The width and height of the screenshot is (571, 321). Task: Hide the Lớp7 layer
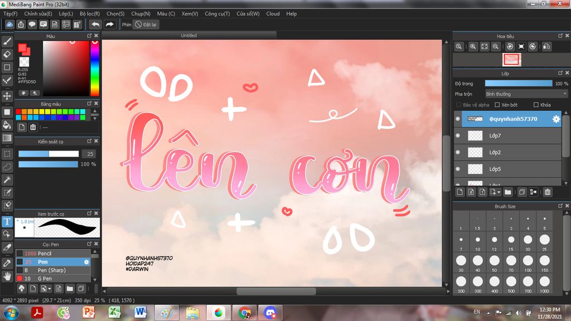458,135
